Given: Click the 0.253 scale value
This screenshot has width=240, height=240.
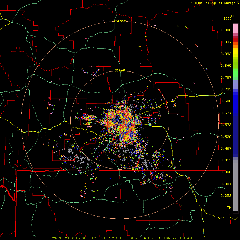Looking at the screenshot, I should 226,196.
